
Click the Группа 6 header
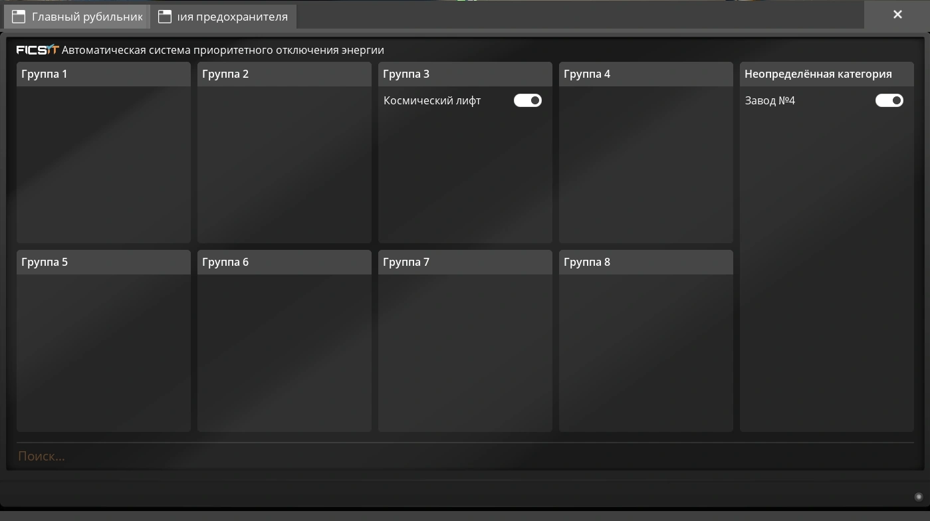click(284, 262)
